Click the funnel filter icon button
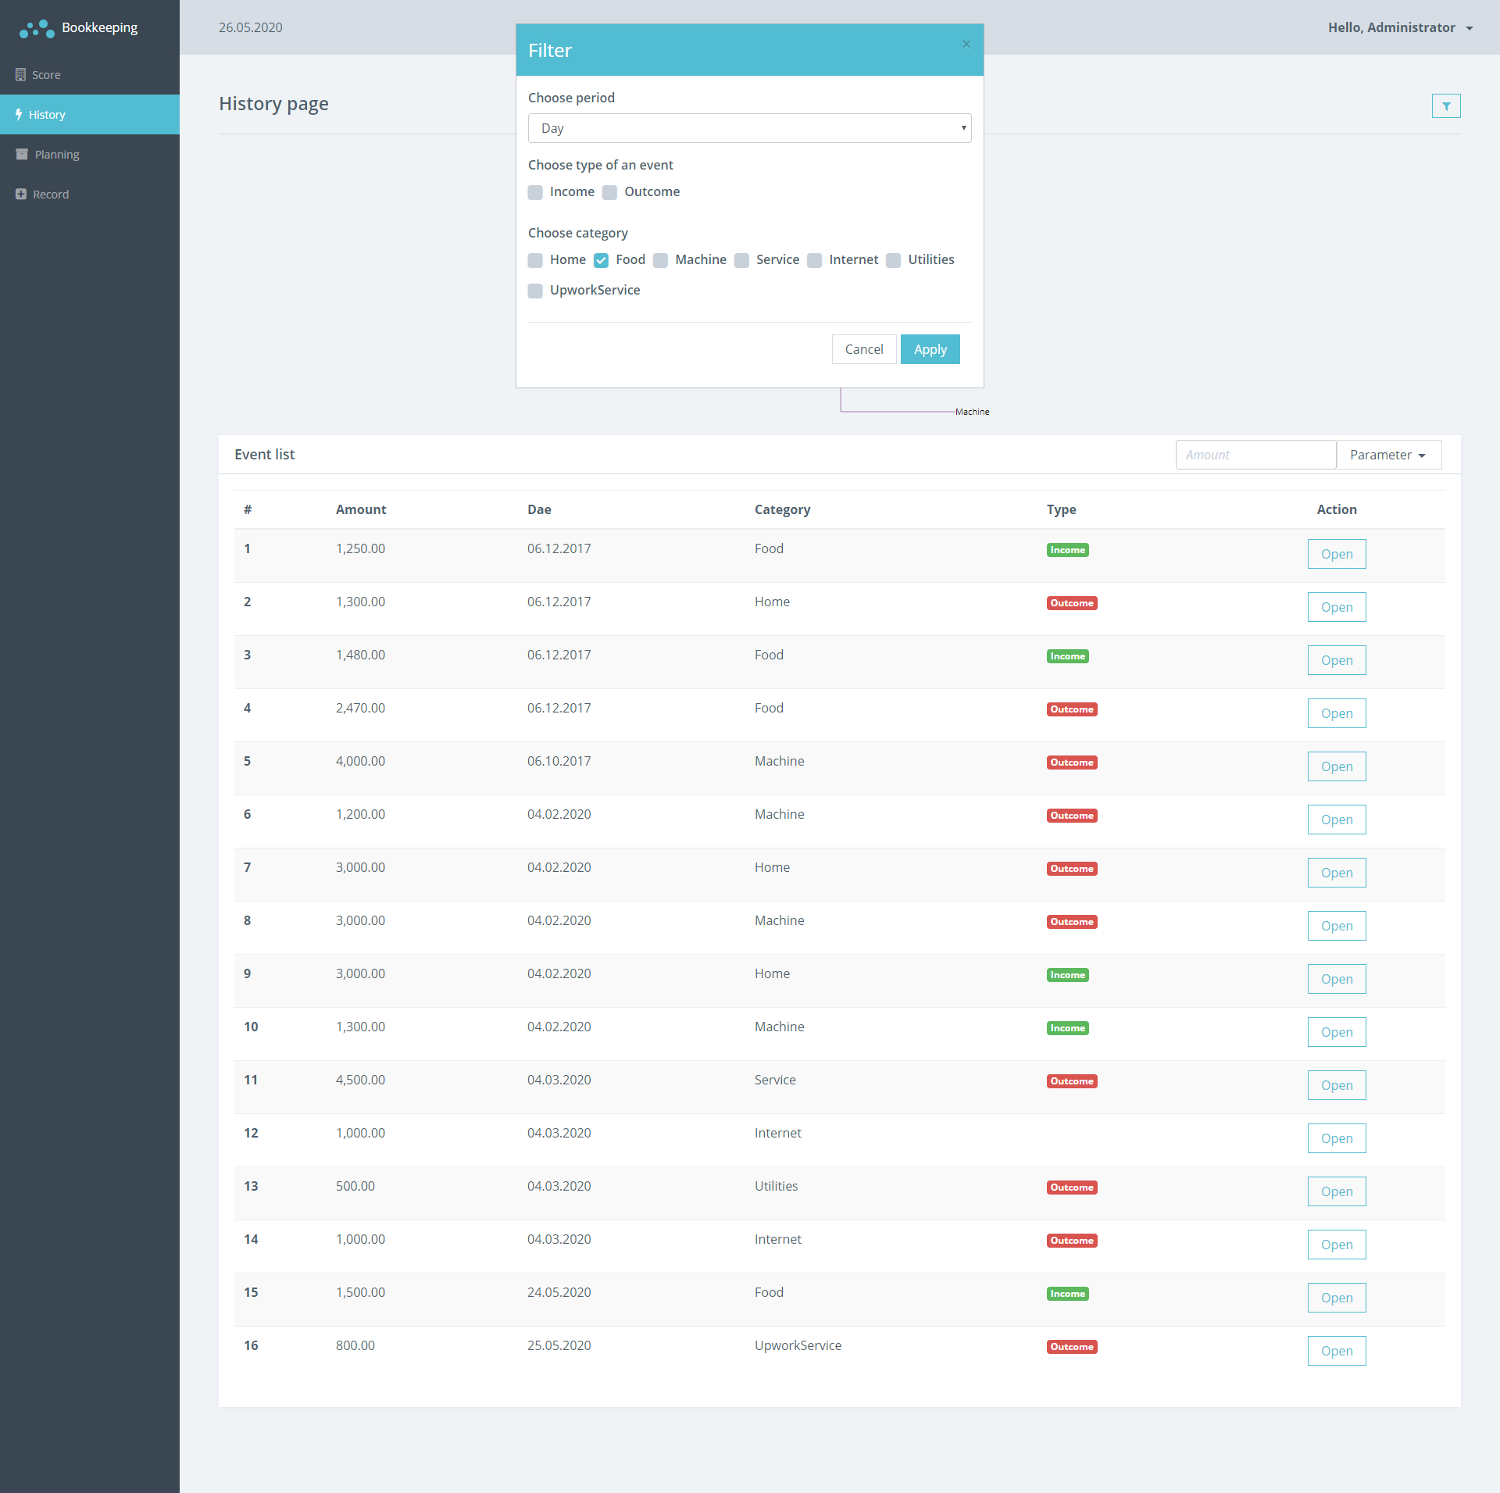Screen dimensions: 1500x1493 1446,106
